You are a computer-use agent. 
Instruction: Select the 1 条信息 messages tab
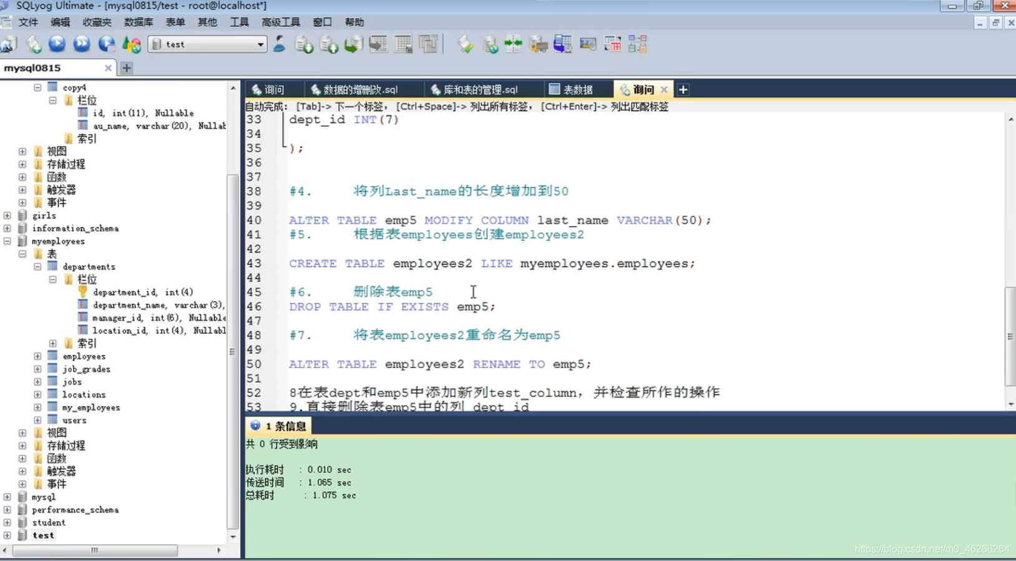coord(278,426)
